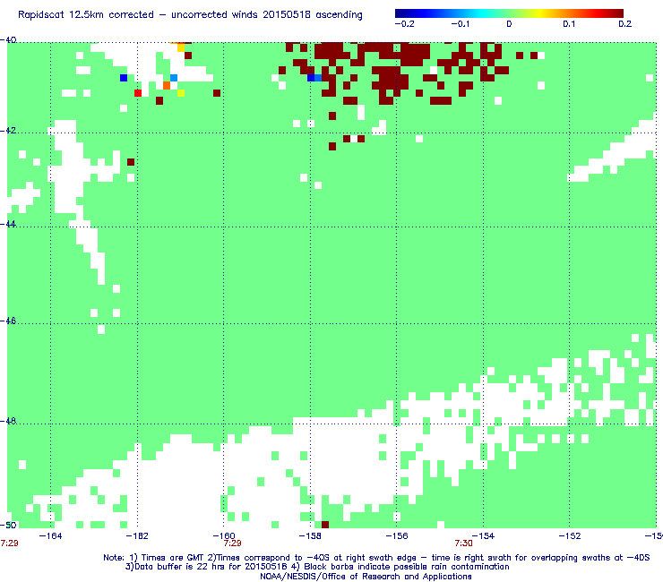Click the note line about data buffer
The image size is (663, 582).
[x=317, y=567]
